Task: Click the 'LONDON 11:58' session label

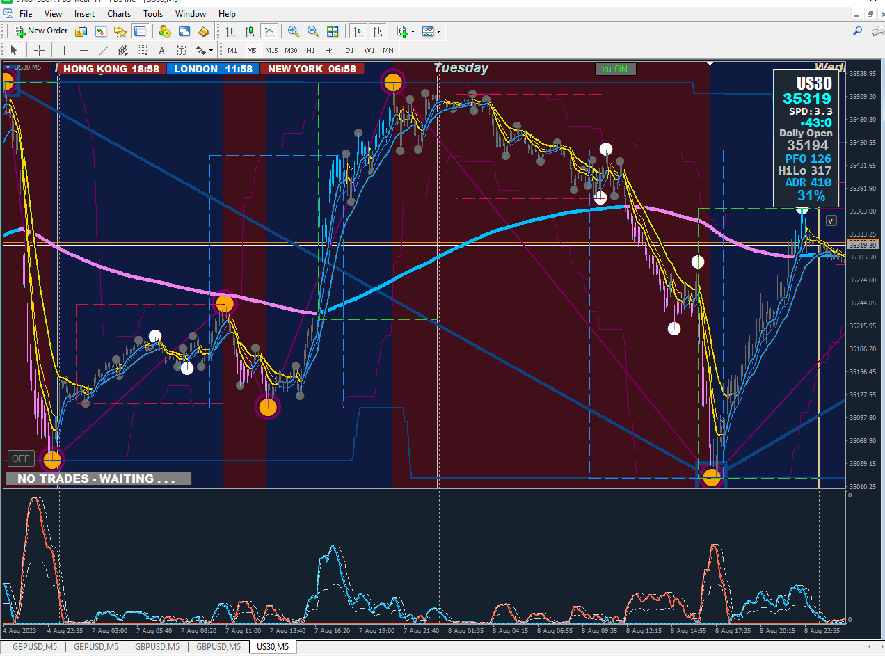Action: 212,69
